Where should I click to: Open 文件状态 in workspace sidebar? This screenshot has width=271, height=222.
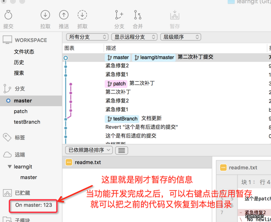coord(24,52)
